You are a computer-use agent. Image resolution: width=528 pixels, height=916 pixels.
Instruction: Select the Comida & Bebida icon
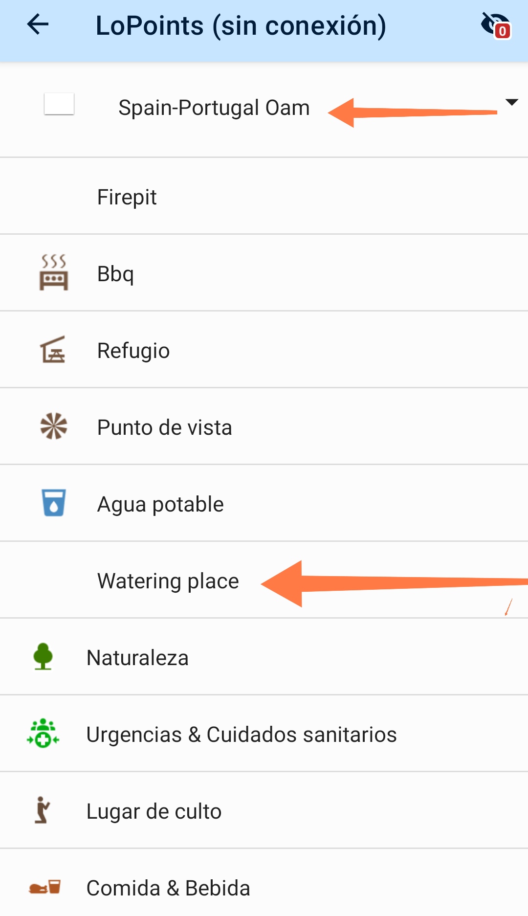click(44, 887)
